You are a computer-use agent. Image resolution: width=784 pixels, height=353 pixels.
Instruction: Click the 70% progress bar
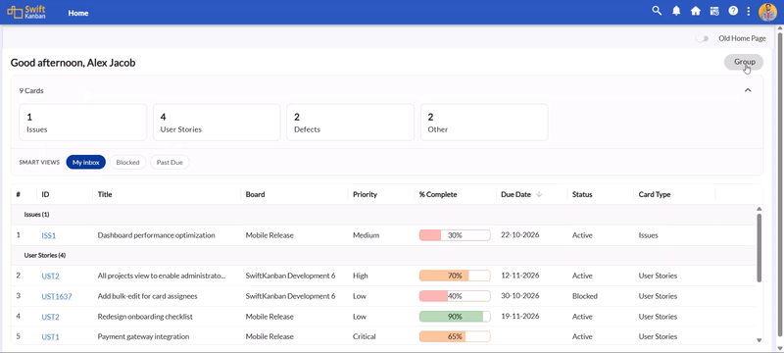pyautogui.click(x=455, y=276)
